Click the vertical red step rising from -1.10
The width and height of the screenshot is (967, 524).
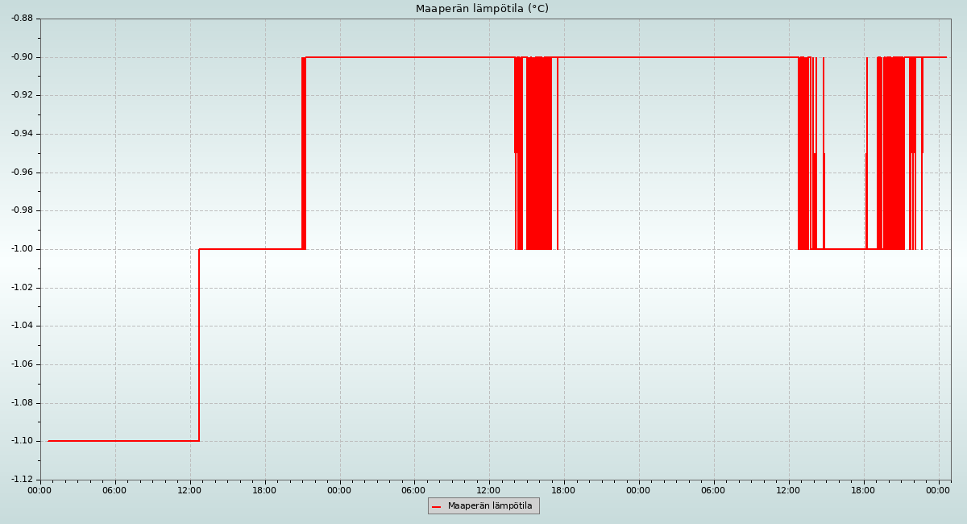(199, 347)
